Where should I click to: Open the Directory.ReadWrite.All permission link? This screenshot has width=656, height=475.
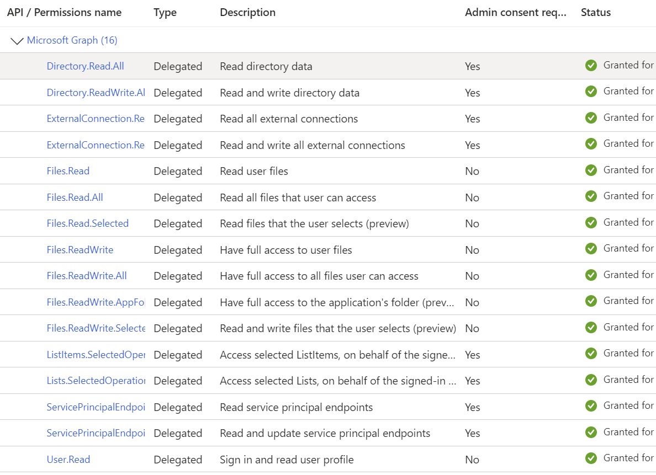pyautogui.click(x=96, y=93)
